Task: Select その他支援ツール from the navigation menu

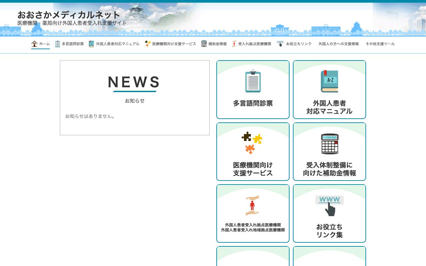Action: pyautogui.click(x=380, y=44)
